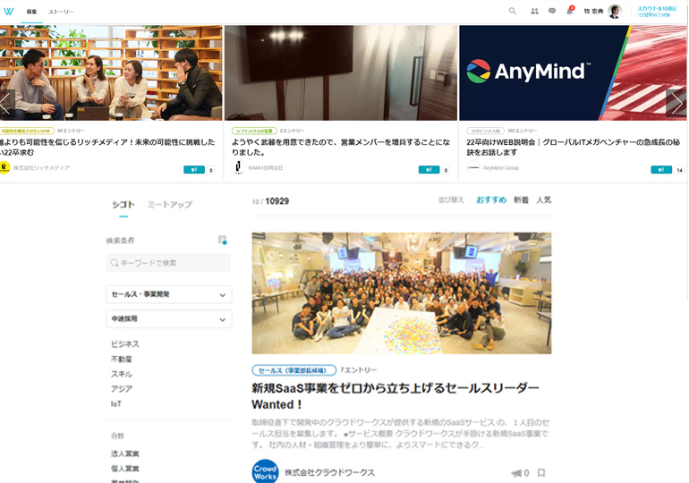This screenshot has height=483, width=689.
Task: Open the AnyMind banner image
Action: coord(573,72)
